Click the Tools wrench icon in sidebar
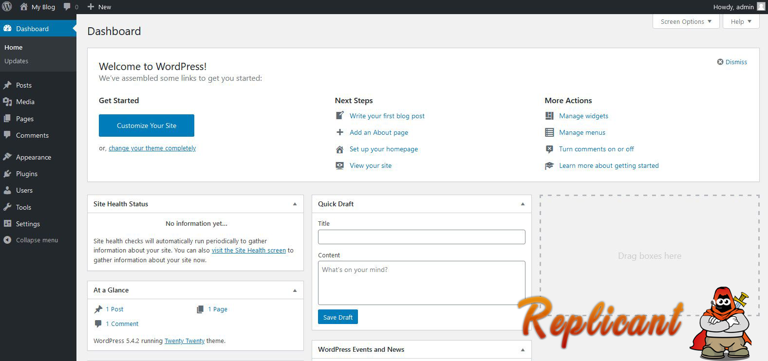The image size is (768, 361). point(7,207)
